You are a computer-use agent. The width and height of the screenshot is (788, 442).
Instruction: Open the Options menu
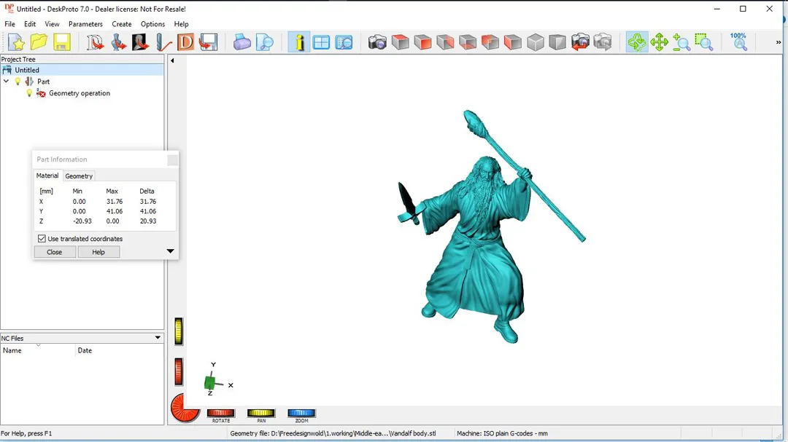[x=152, y=24]
